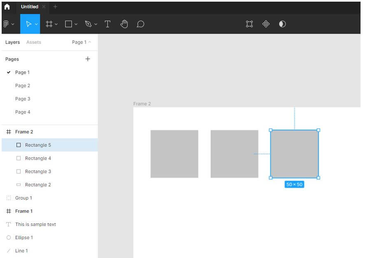Viewport: 377px width, 258px height.
Task: Select Page 1 in pages list
Action: [x=22, y=72]
